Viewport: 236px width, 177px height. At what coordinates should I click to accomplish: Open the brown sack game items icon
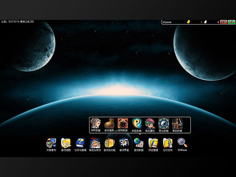[109, 124]
